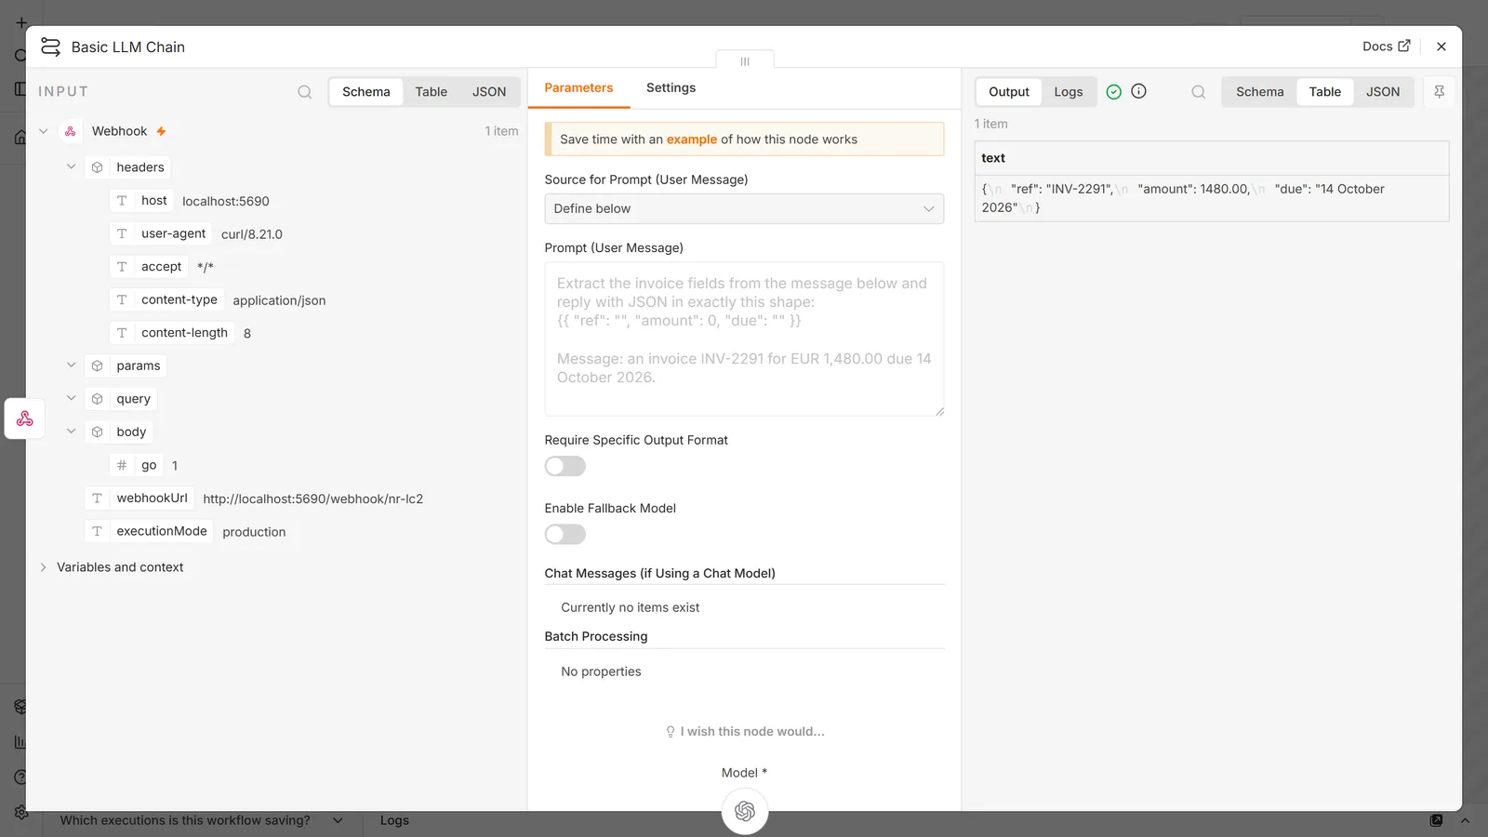Click the green execution success check icon
The width and height of the screenshot is (1488, 837).
[1113, 91]
